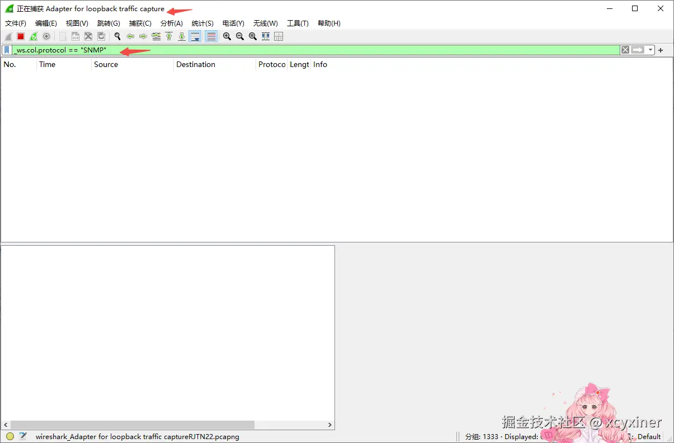Sort packets by Time column
Image resolution: width=674 pixels, height=443 pixels.
tap(64, 64)
